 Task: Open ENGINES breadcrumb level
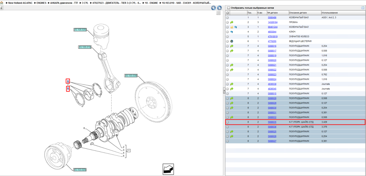click(42, 3)
